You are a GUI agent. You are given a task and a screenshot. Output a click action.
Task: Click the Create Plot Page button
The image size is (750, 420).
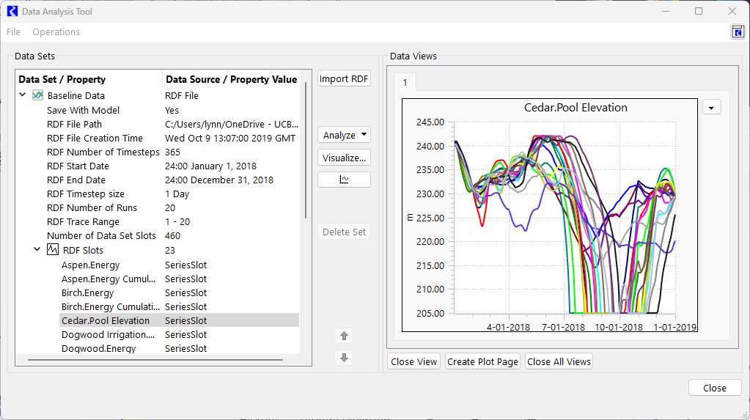483,361
